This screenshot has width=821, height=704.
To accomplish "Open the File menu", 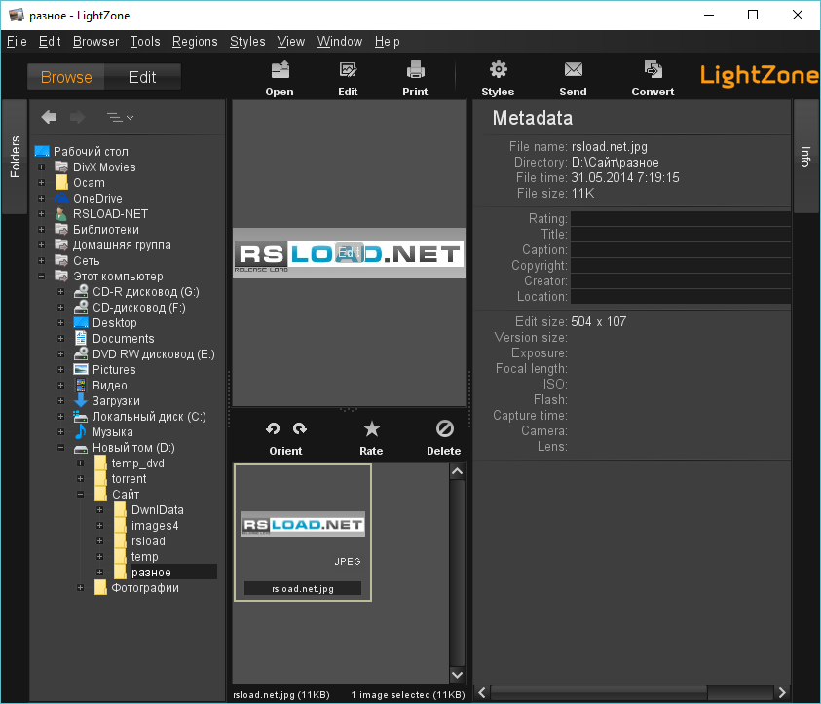I will coord(17,41).
